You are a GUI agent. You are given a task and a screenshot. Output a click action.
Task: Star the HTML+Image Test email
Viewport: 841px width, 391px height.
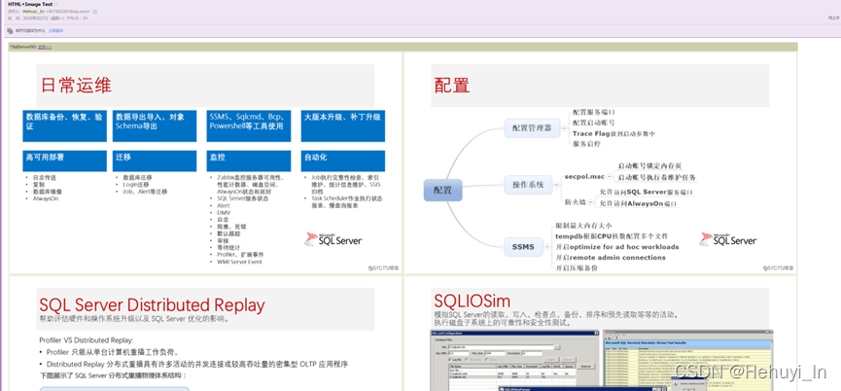pos(55,4)
